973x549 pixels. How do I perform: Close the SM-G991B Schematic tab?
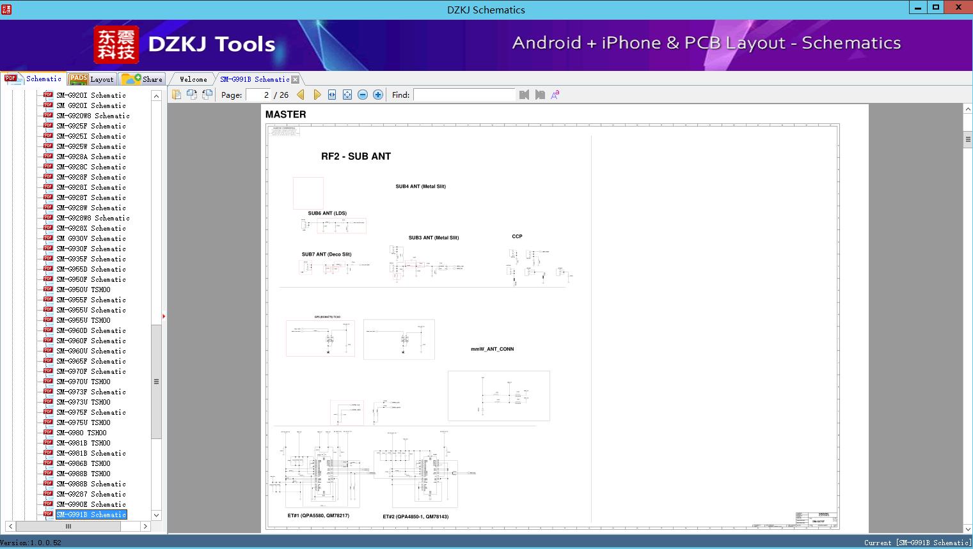point(295,80)
